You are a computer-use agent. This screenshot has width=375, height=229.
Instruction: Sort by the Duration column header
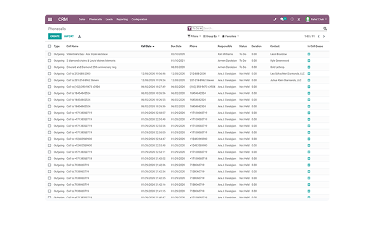click(256, 46)
